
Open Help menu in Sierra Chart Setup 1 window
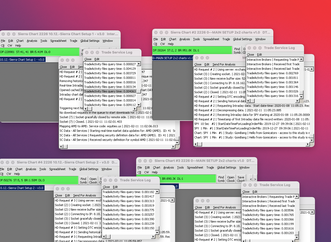click(x=18, y=46)
